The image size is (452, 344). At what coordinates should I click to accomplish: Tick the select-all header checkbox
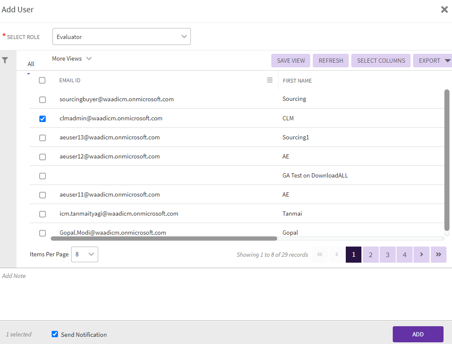pos(42,80)
